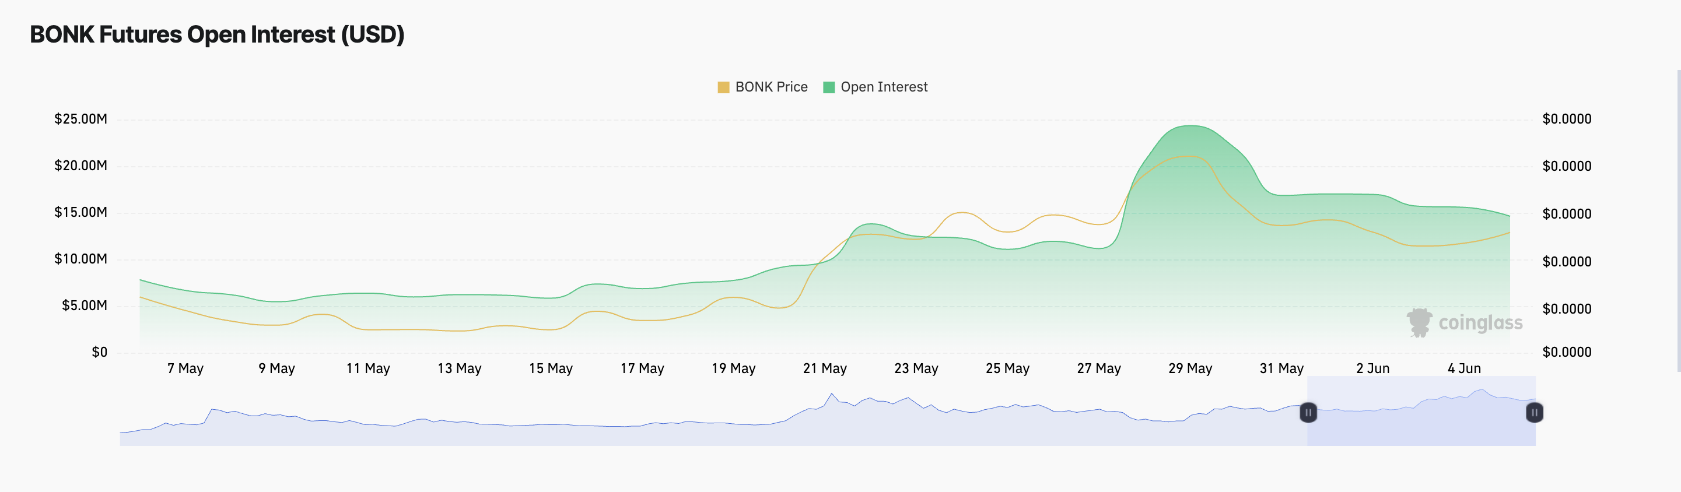The width and height of the screenshot is (1681, 492).
Task: Click the highlighted range selection in the navigator
Action: (1421, 411)
